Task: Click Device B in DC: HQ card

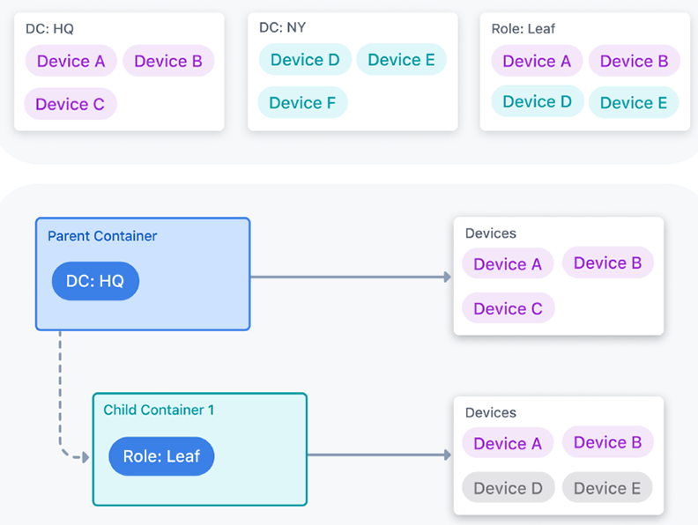Action: coord(168,61)
